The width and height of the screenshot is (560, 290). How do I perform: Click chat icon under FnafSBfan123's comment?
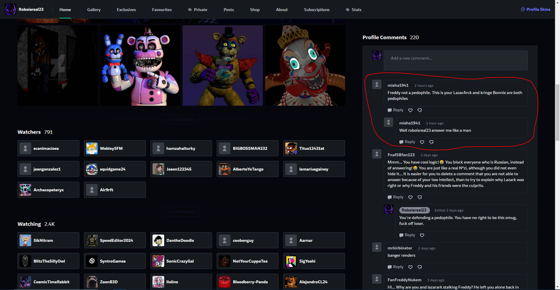click(420, 197)
